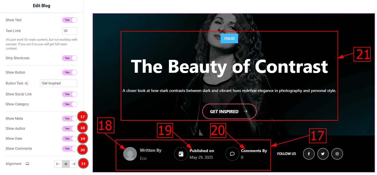Image resolution: width=377 pixels, height=175 pixels.
Task: Select right alignment icon
Action: click(x=73, y=164)
